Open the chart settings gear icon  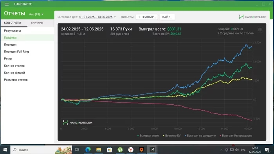tap(260, 29)
